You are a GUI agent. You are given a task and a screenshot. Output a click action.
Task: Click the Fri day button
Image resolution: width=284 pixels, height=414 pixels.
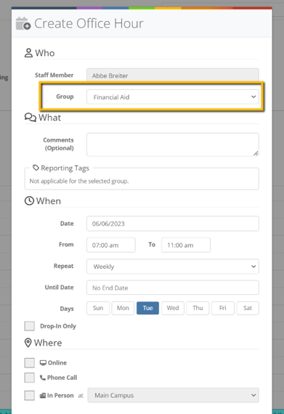tap(223, 308)
